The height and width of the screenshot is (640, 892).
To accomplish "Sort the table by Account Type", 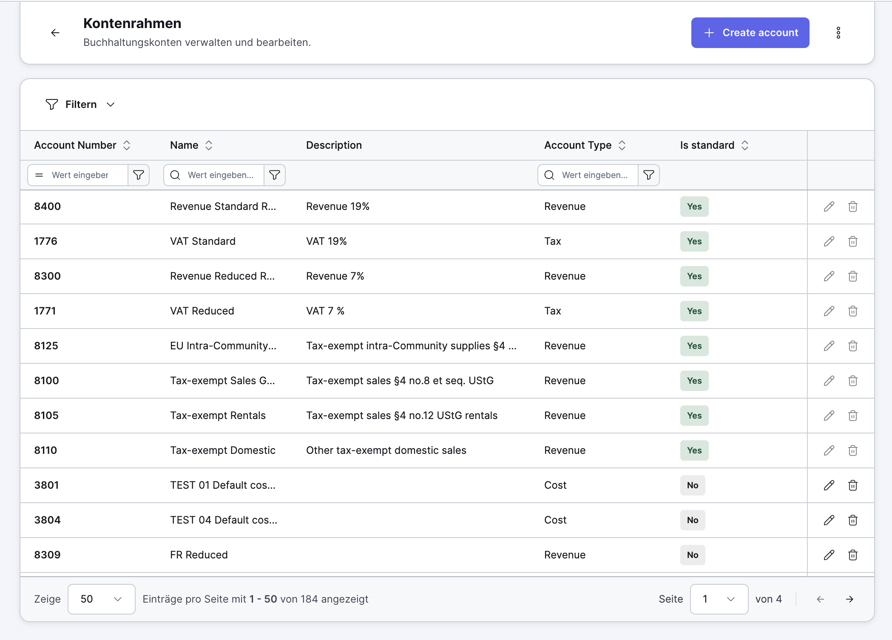I will pyautogui.click(x=622, y=145).
